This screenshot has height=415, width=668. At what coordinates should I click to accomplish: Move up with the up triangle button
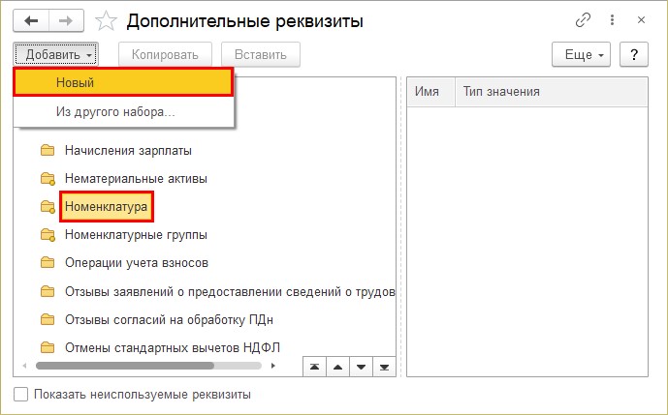(x=338, y=367)
